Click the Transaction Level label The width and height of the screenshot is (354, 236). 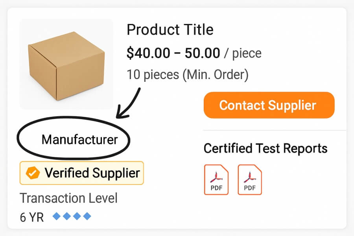click(68, 198)
